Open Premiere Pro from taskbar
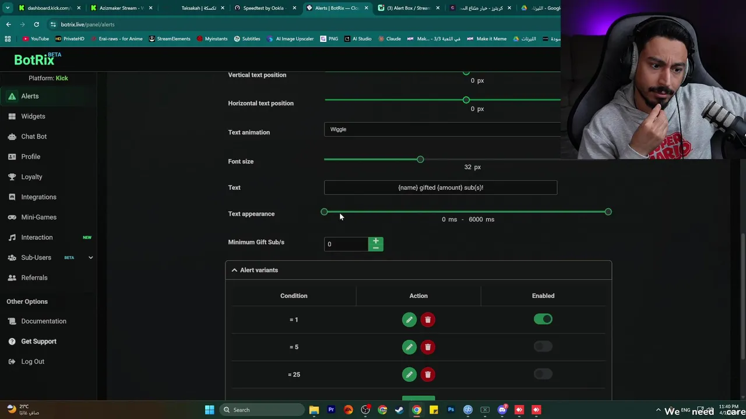Screen dimensions: 746x419 click(331, 410)
